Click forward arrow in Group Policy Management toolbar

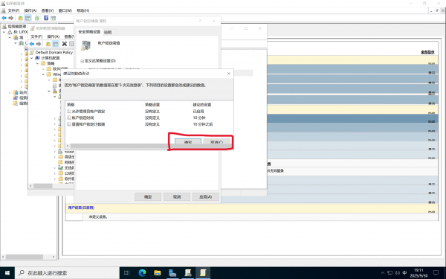coord(11,18)
